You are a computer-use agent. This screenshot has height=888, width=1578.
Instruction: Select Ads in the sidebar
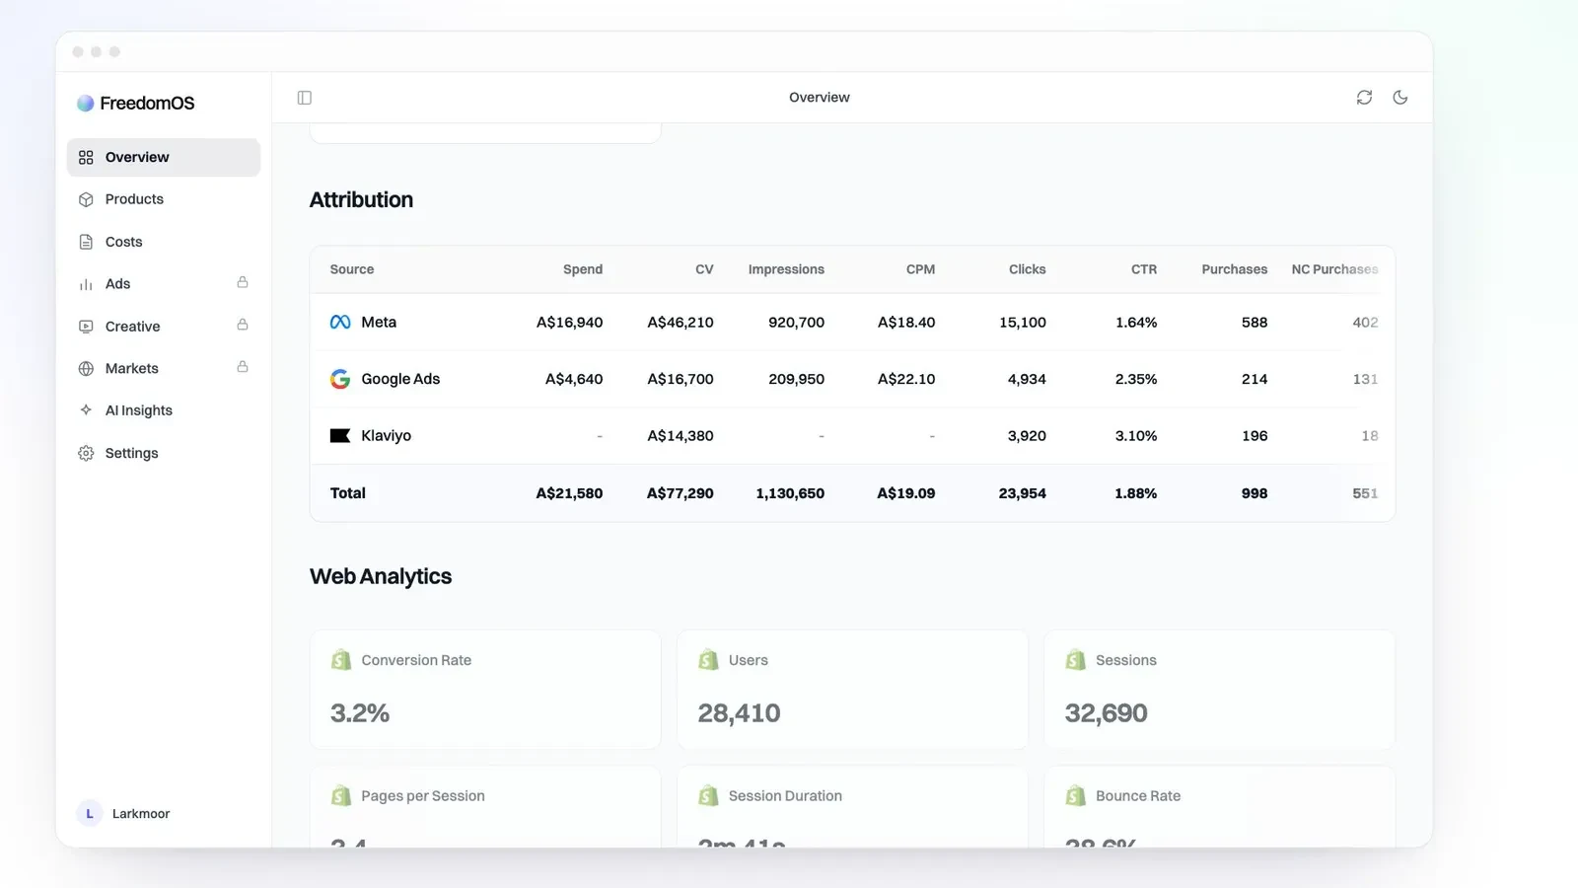[x=164, y=284]
